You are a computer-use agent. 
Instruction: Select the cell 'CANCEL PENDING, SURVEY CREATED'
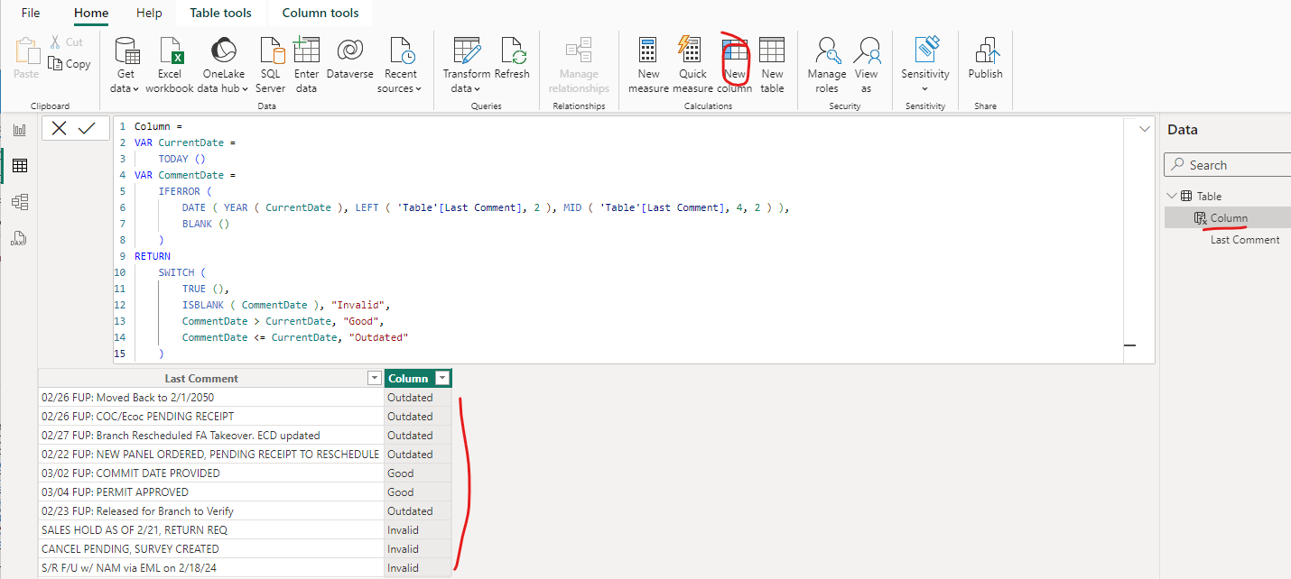pyautogui.click(x=211, y=548)
